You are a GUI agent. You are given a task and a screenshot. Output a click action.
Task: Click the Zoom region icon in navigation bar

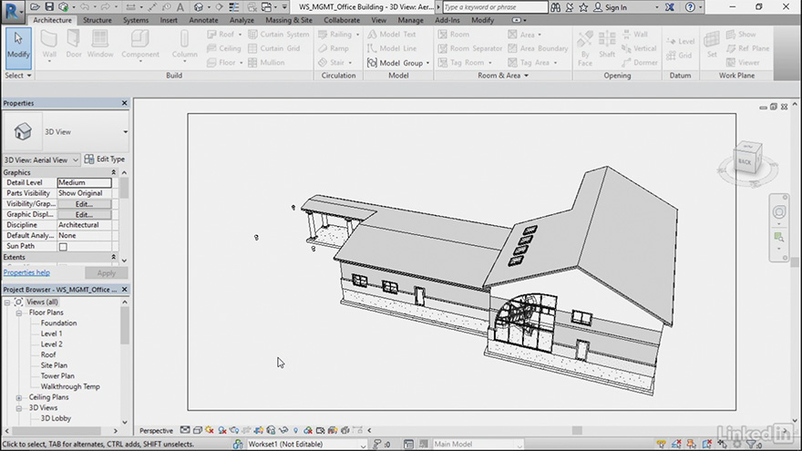pyautogui.click(x=779, y=237)
